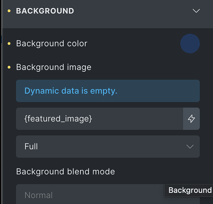
Task: Select the 'Dynamic data is empty.' blue text
Action: click(71, 91)
